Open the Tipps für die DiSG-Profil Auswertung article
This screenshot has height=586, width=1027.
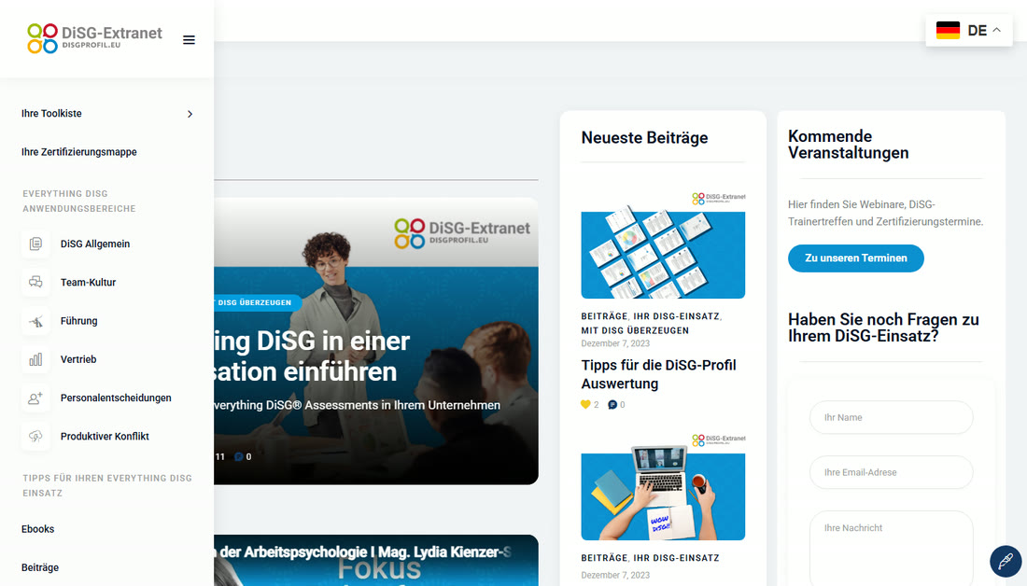click(658, 374)
